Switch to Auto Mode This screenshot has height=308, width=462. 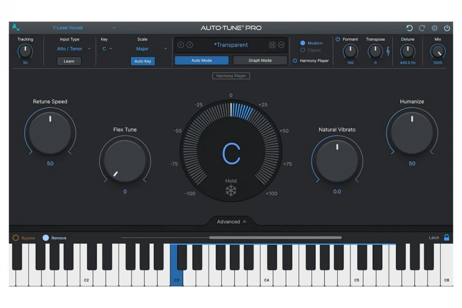click(x=202, y=61)
